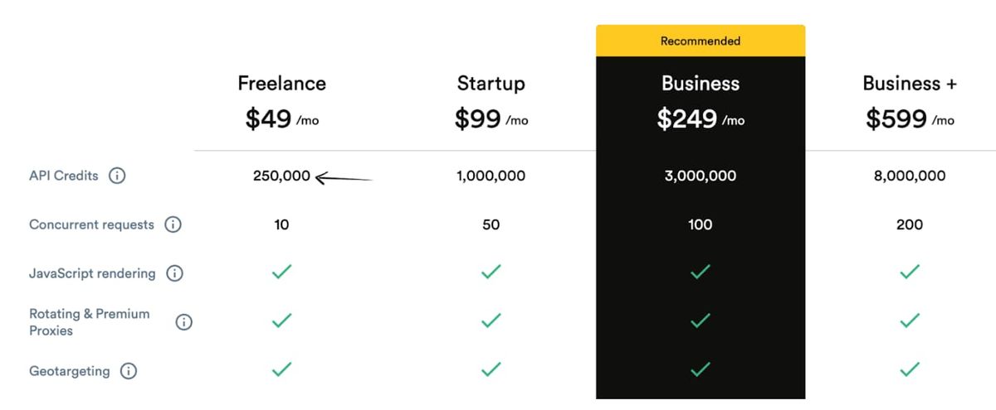Click the $599 /mo price
This screenshot has width=996, height=410.
point(910,119)
